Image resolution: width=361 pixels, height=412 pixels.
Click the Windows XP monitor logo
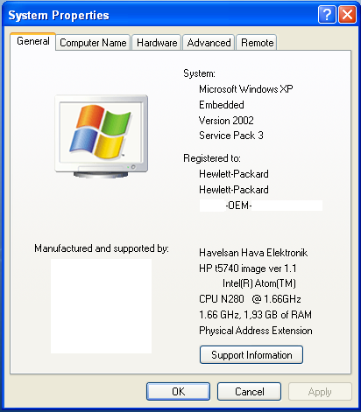tap(101, 136)
